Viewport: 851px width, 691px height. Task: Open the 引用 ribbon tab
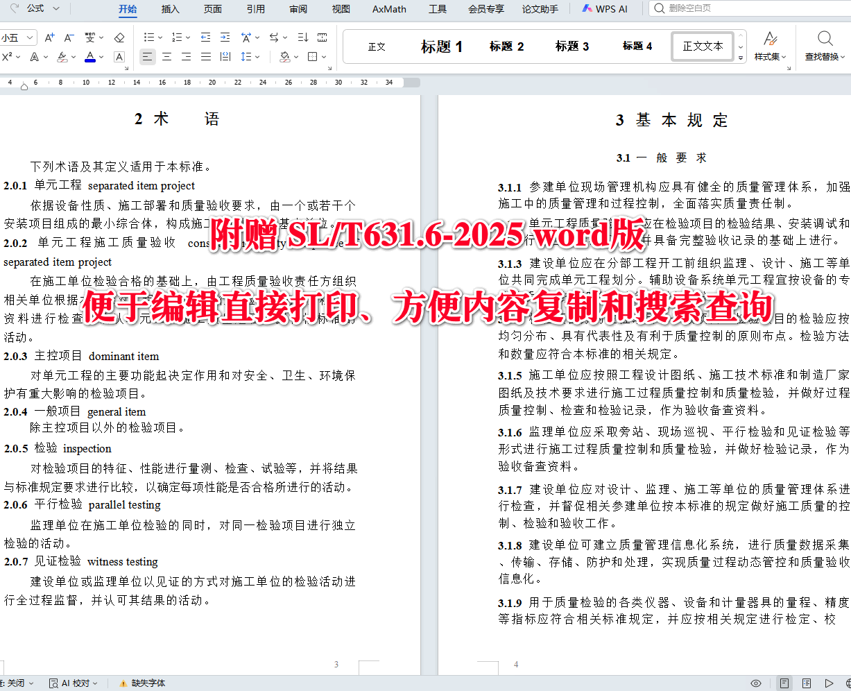point(256,9)
